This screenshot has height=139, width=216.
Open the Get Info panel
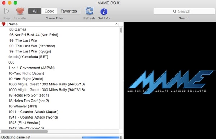[104, 12]
